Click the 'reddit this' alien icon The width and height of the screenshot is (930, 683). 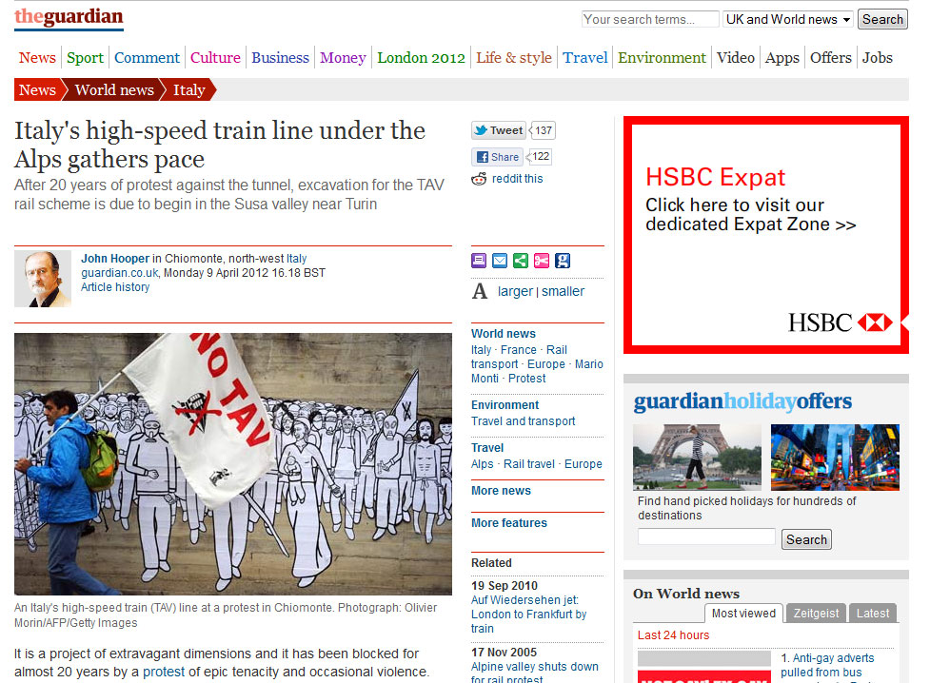tap(480, 179)
